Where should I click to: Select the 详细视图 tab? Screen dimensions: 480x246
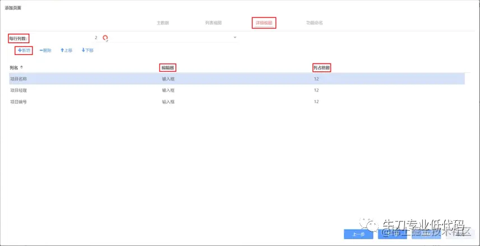pos(264,23)
